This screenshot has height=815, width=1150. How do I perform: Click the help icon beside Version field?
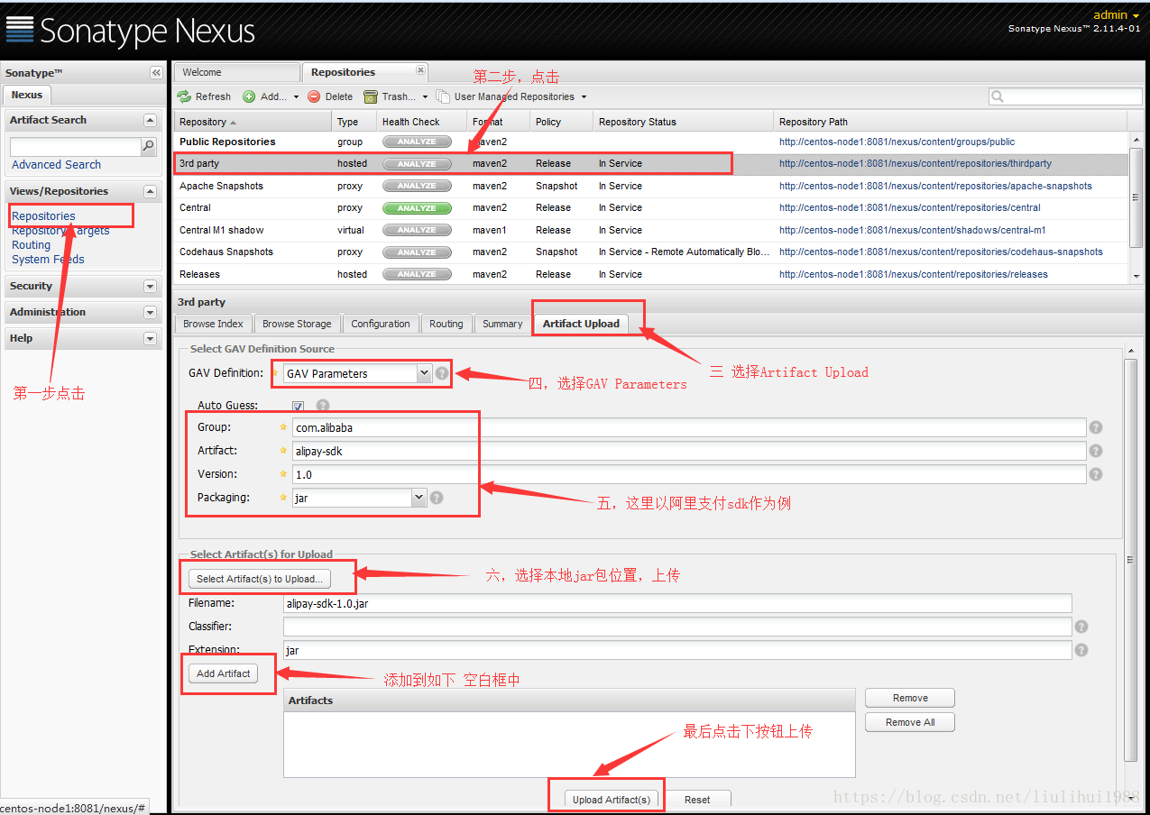(1096, 474)
